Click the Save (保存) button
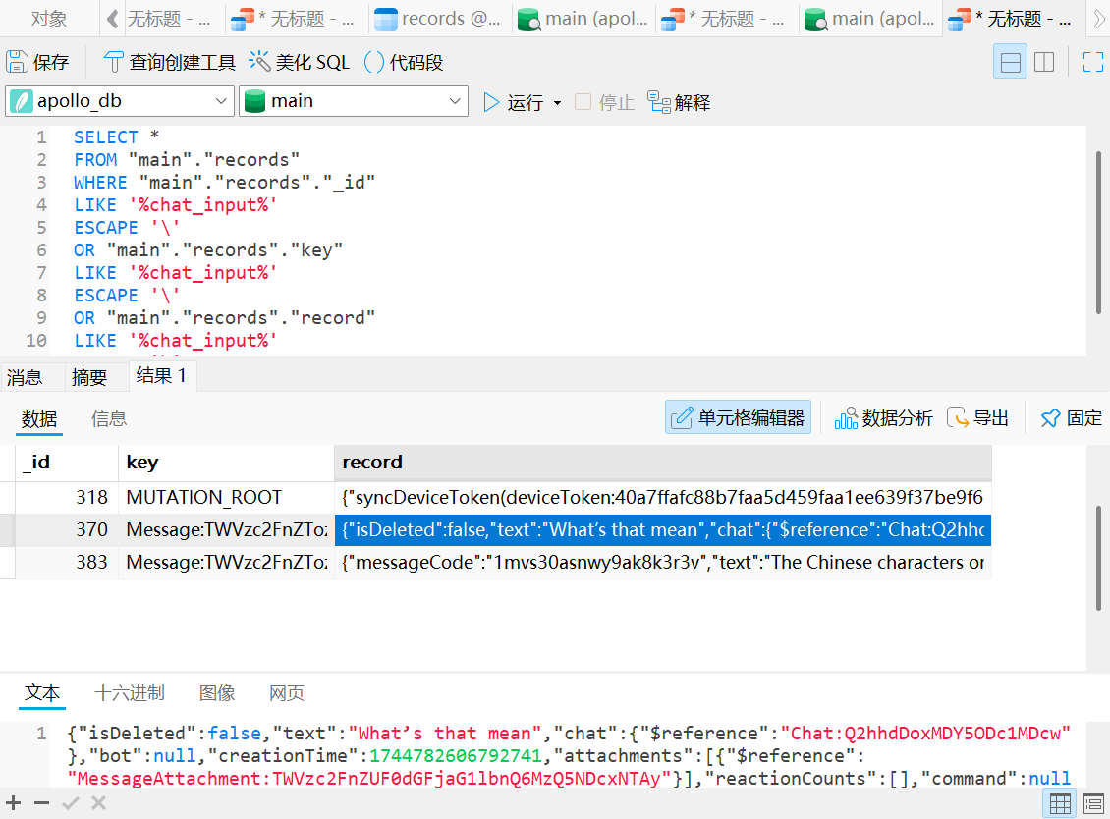Screen dimensions: 1110x819 click(x=38, y=62)
